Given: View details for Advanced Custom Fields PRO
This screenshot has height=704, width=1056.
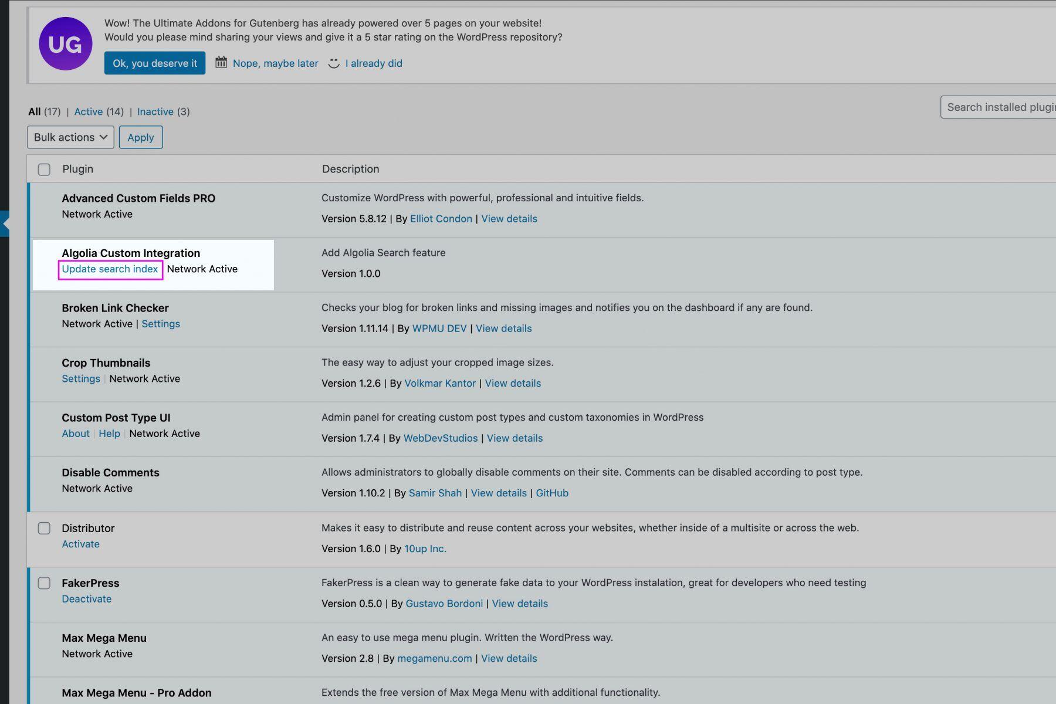Looking at the screenshot, I should click(x=509, y=219).
